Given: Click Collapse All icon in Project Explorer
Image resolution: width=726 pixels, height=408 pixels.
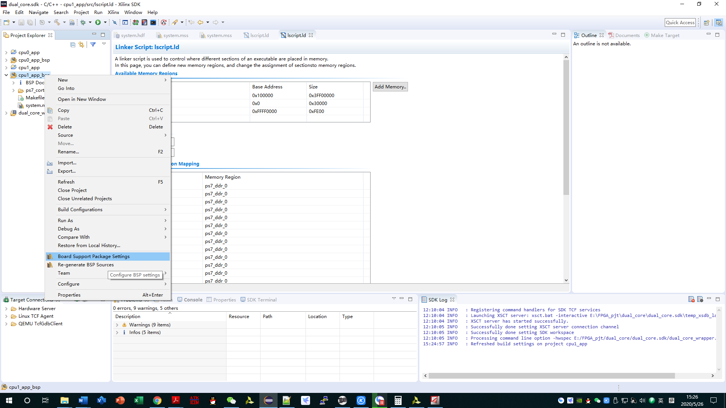Looking at the screenshot, I should point(73,45).
